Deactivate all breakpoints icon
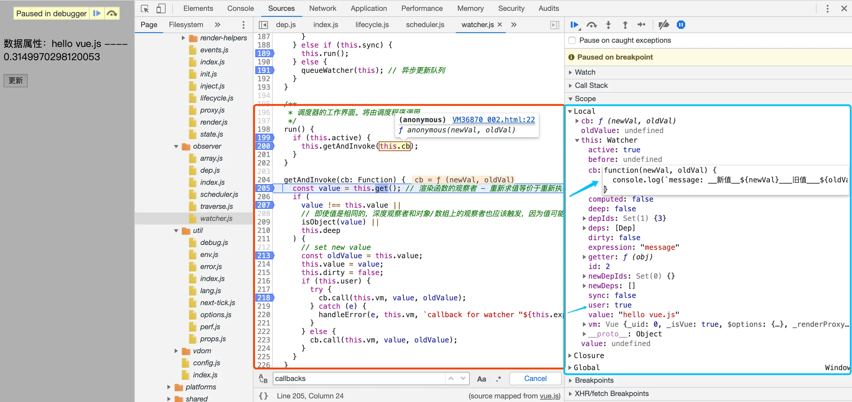This screenshot has width=852, height=402. 664,25
